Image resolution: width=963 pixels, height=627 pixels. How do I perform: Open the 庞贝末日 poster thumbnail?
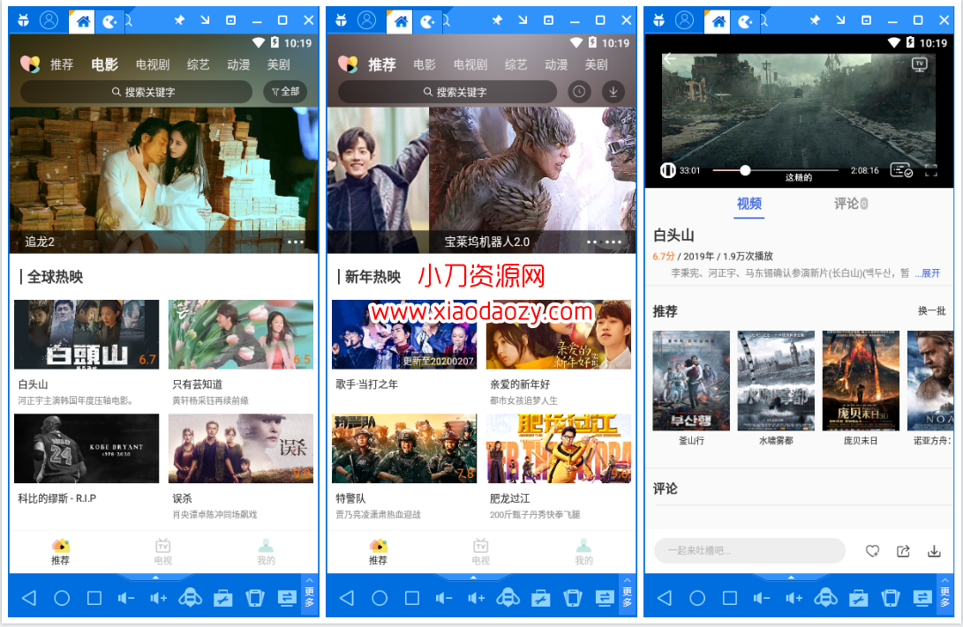861,381
